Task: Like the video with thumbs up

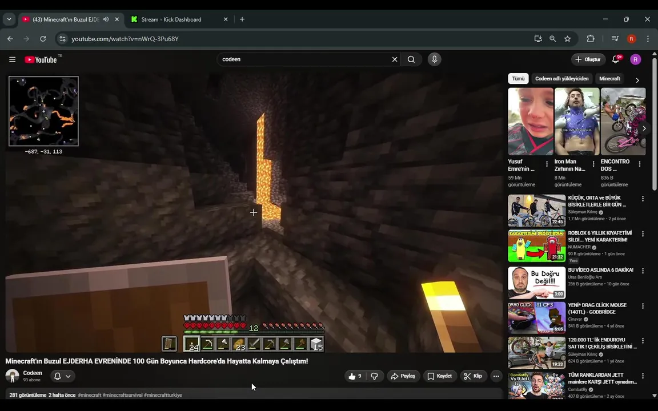Action: tap(355, 376)
